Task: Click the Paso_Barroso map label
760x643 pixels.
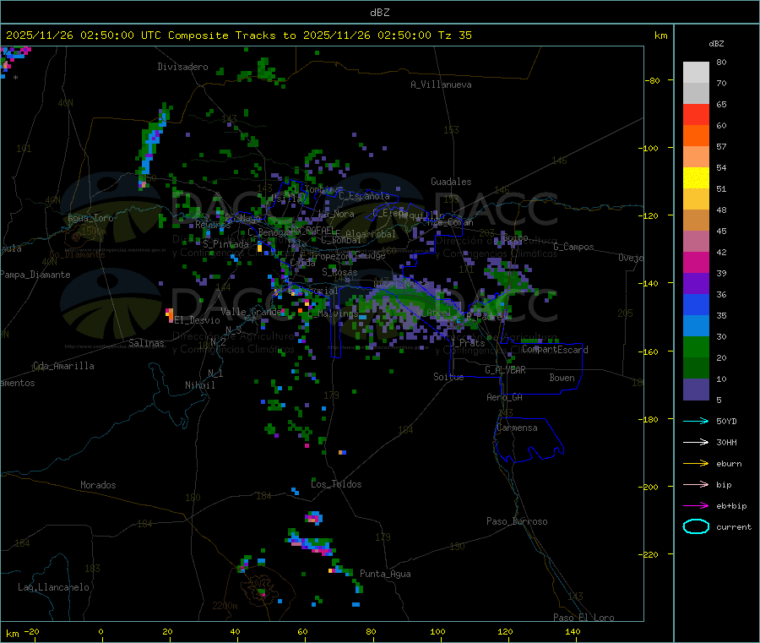Action: (x=517, y=521)
